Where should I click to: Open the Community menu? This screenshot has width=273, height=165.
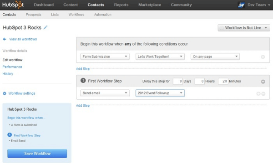[181, 5]
